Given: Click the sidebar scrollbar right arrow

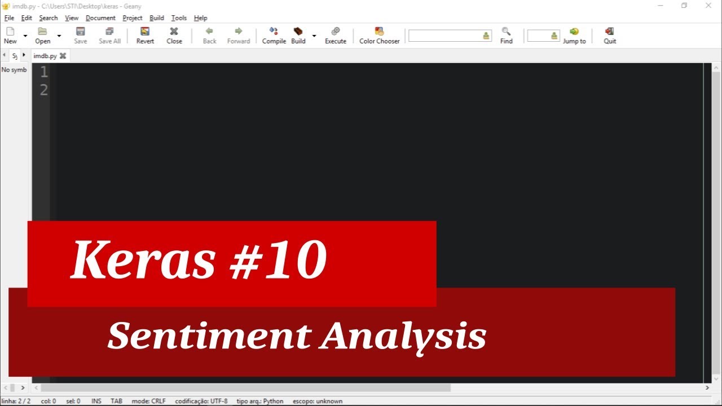Looking at the screenshot, I should 23,388.
